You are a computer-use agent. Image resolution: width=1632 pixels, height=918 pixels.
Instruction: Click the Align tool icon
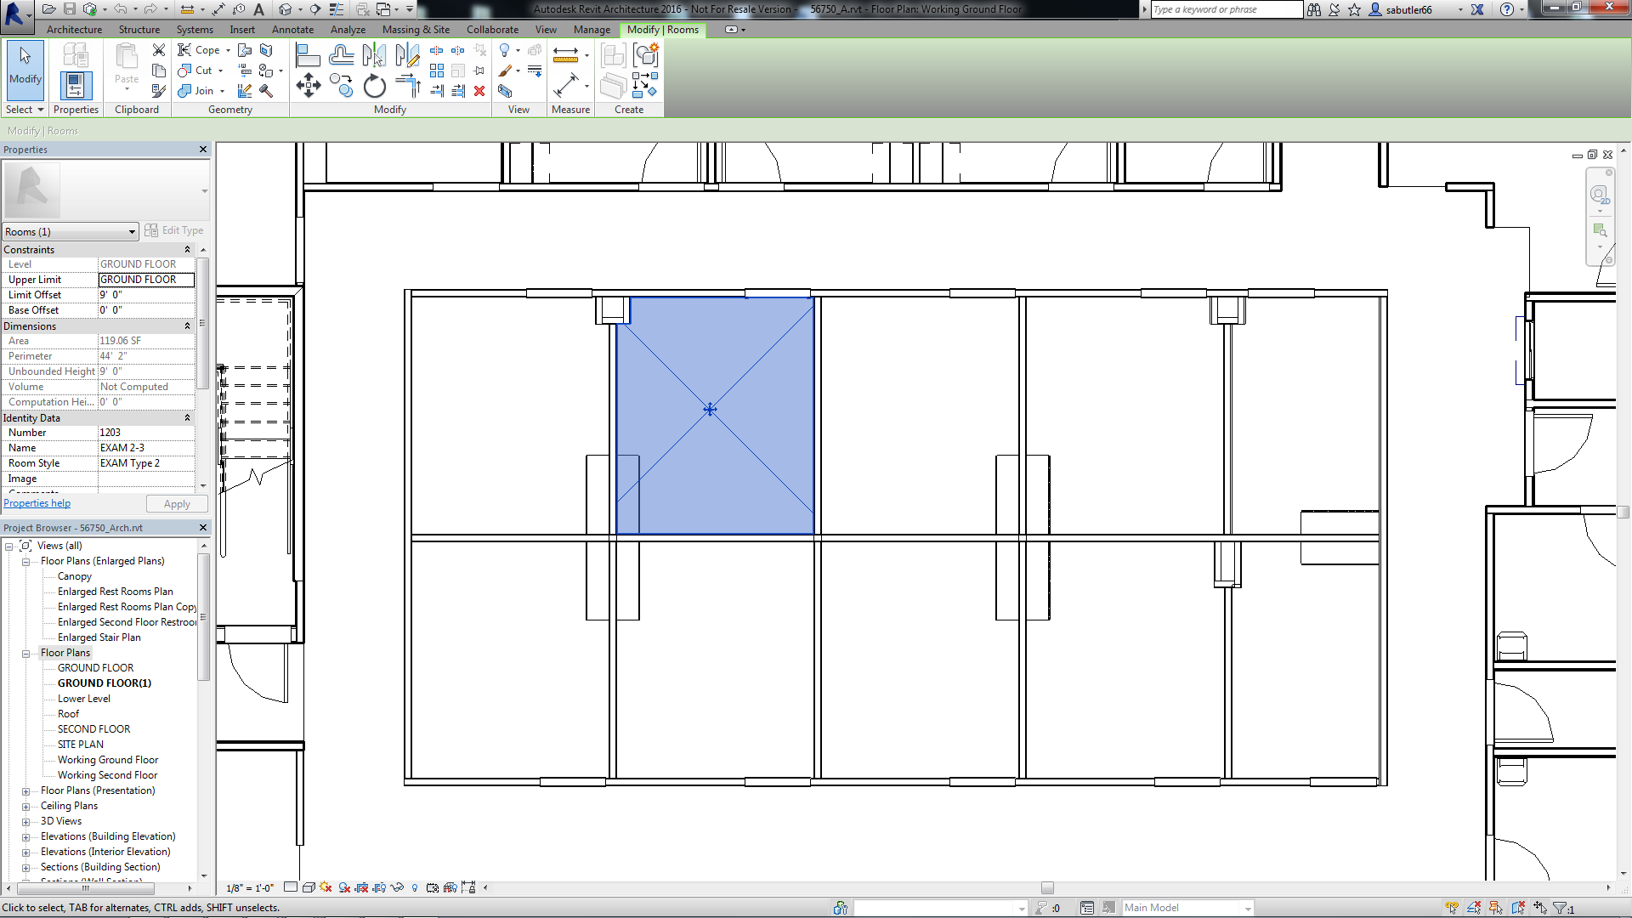tap(308, 55)
